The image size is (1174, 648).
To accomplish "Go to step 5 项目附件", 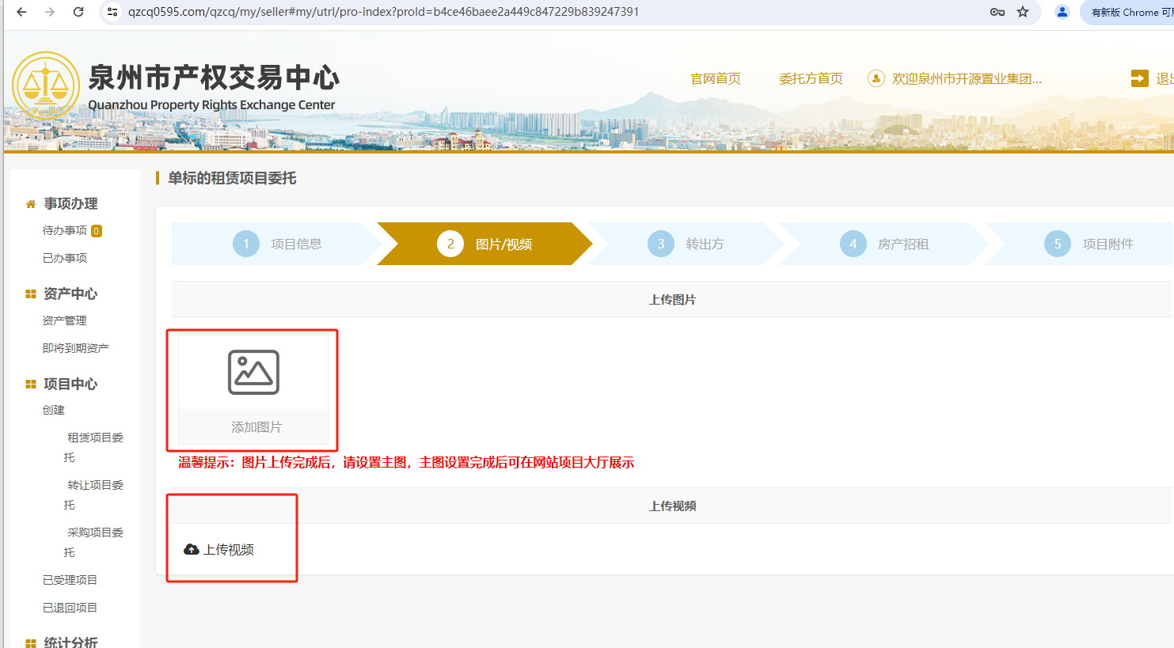I will [x=1089, y=244].
